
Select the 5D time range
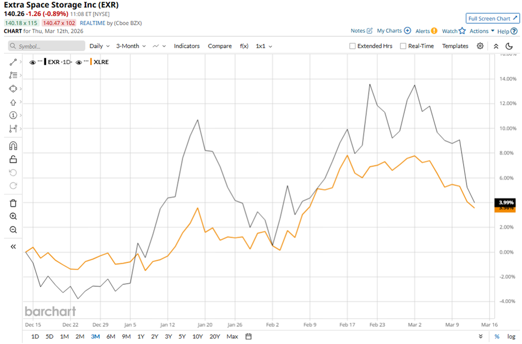(49, 336)
